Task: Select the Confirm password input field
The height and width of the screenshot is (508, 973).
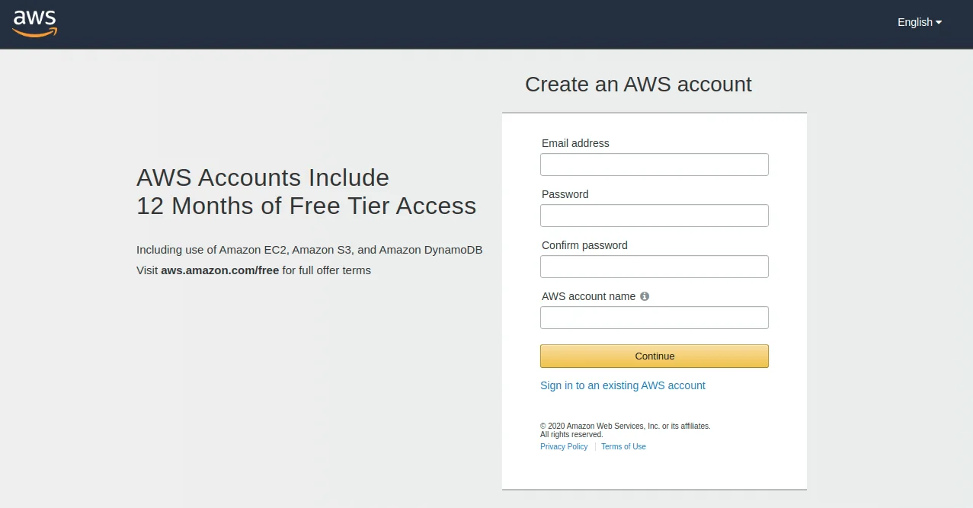Action: point(654,267)
